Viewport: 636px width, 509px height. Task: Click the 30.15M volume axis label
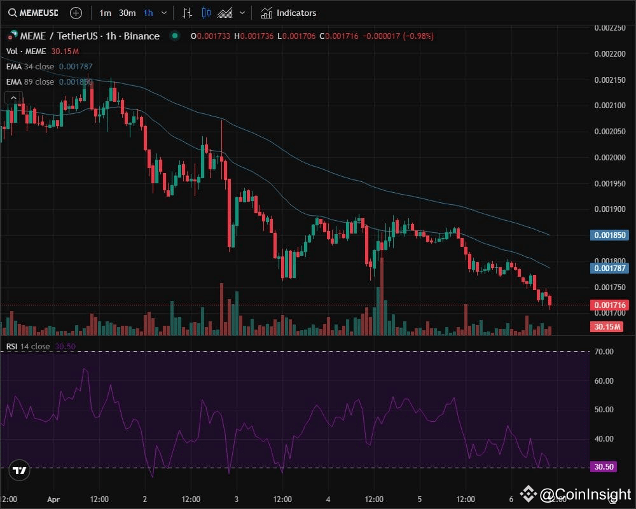(607, 327)
